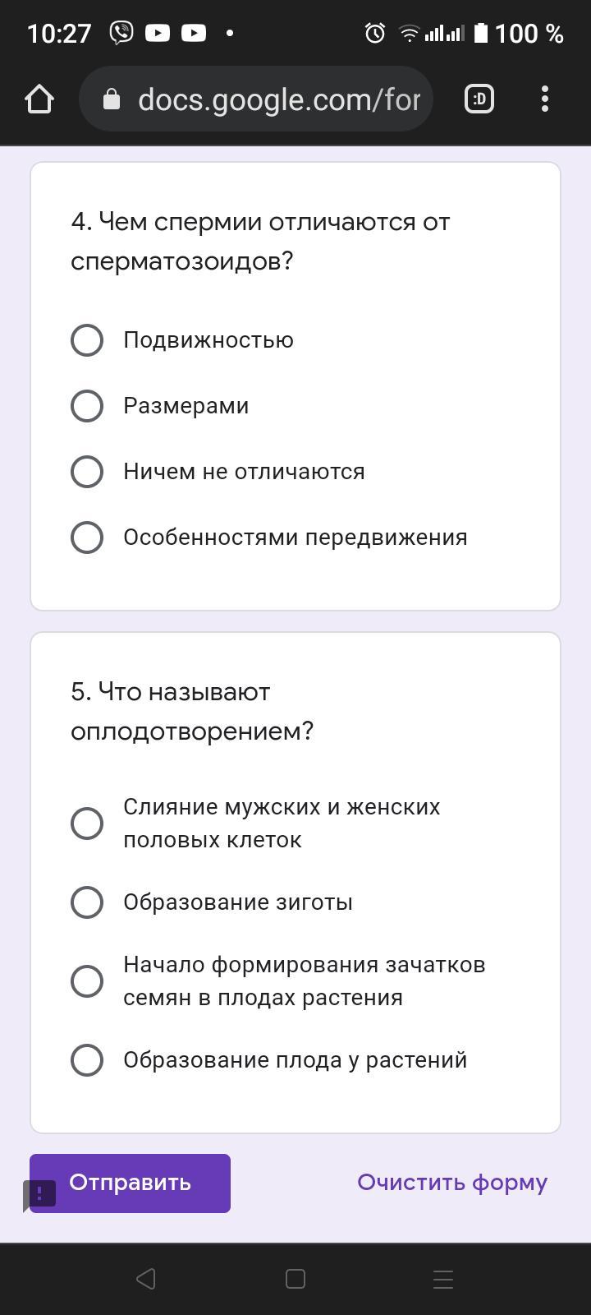This screenshot has height=1315, width=591.
Task: Click the report problem feedback icon
Action: click(39, 1194)
